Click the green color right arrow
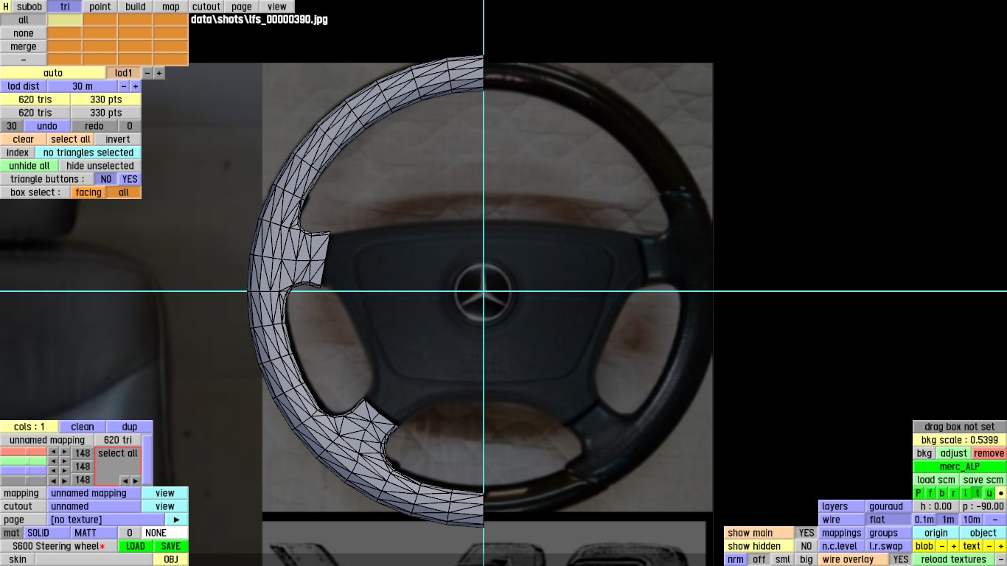The width and height of the screenshot is (1007, 566). point(65,461)
